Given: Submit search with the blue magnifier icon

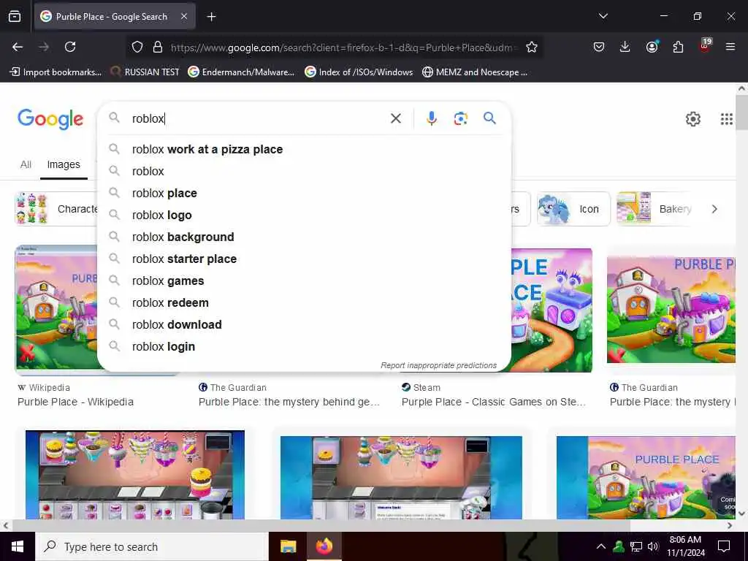Looking at the screenshot, I should (x=489, y=118).
